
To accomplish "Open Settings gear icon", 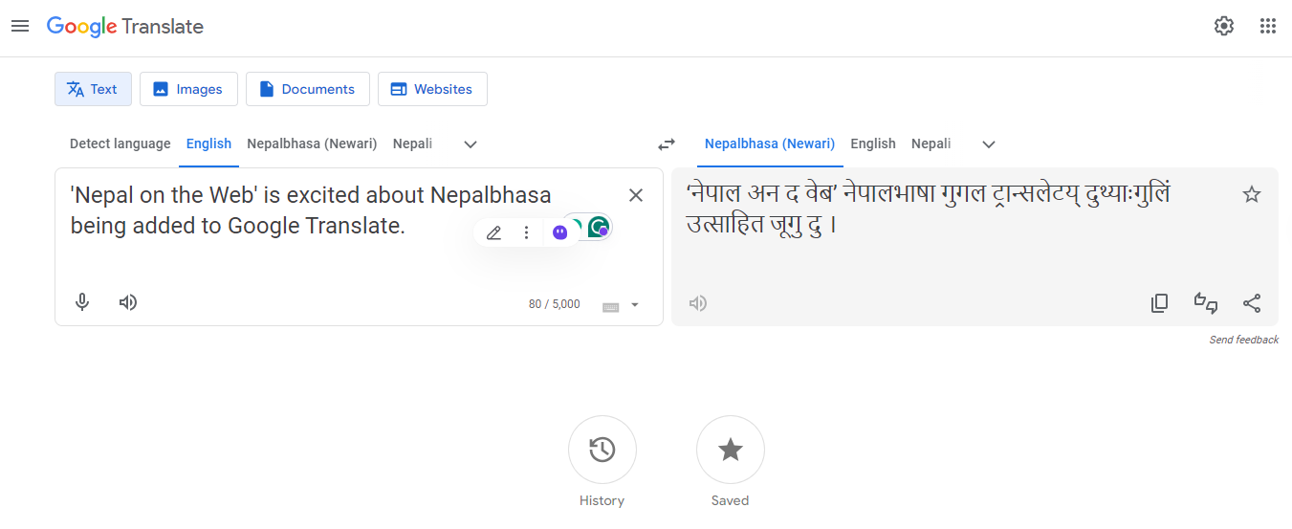I will 1224,26.
